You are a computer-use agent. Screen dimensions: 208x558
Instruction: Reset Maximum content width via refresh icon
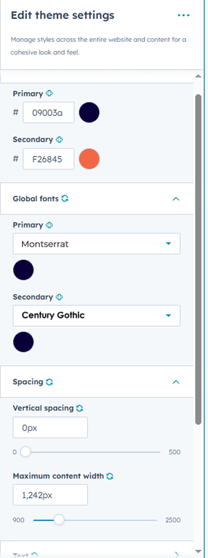pyautogui.click(x=110, y=476)
